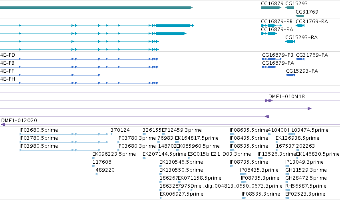Click EST label EK096223.5prime
340x200 pixels.
[114, 154]
